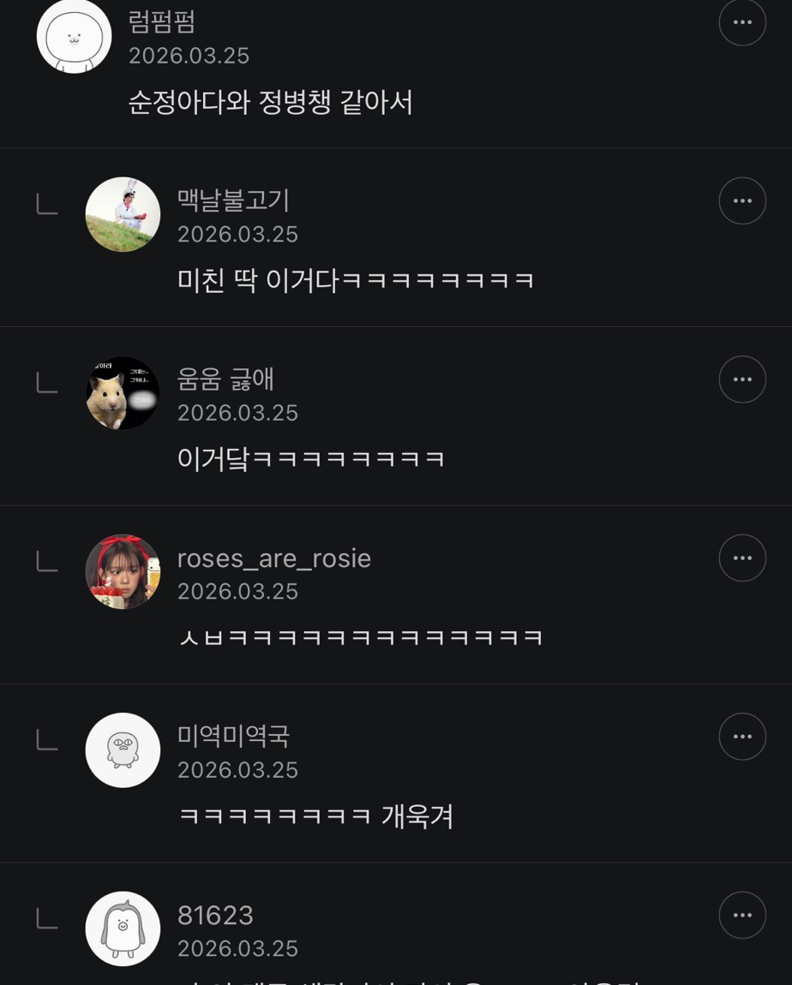This screenshot has width=792, height=985.
Task: Open the profile of username 맥날불고기
Action: point(233,200)
